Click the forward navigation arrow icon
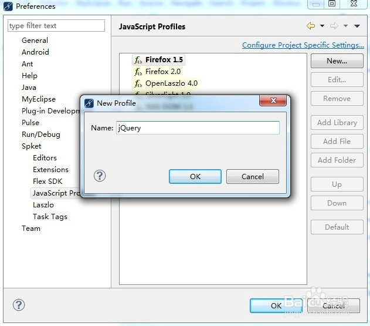This screenshot has height=326, width=370. tap(334, 26)
